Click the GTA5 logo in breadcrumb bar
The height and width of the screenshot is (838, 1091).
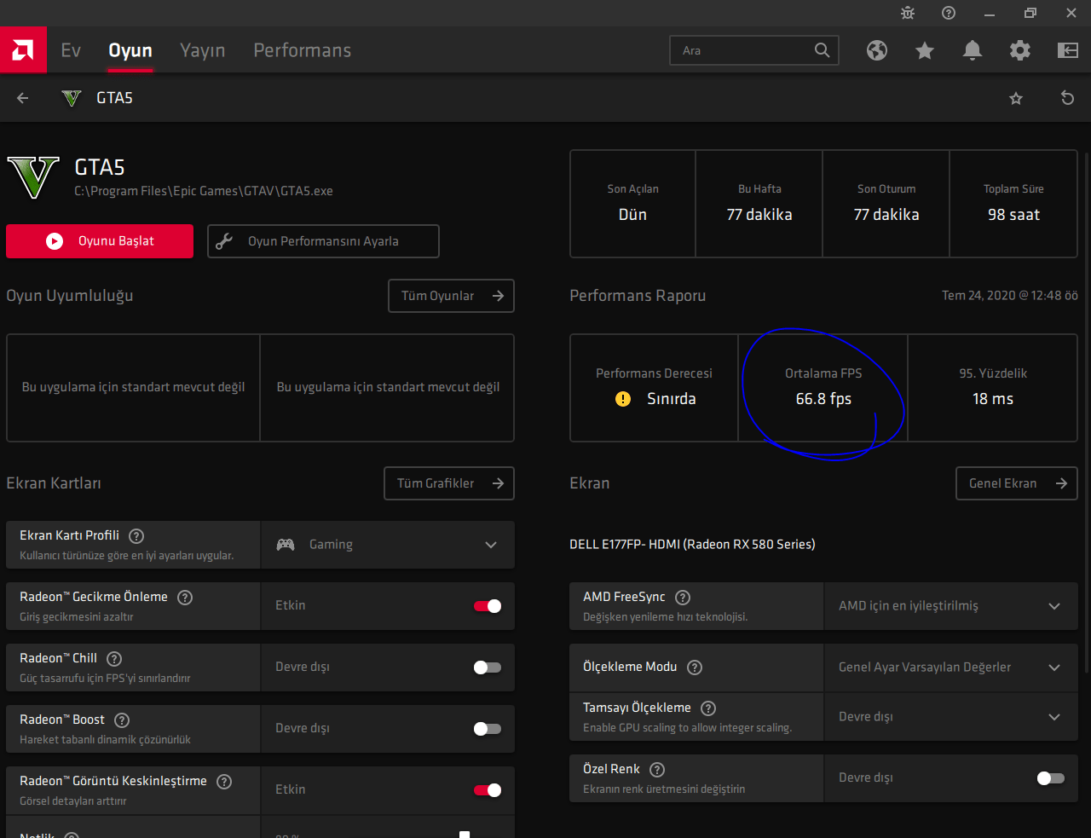pos(72,98)
